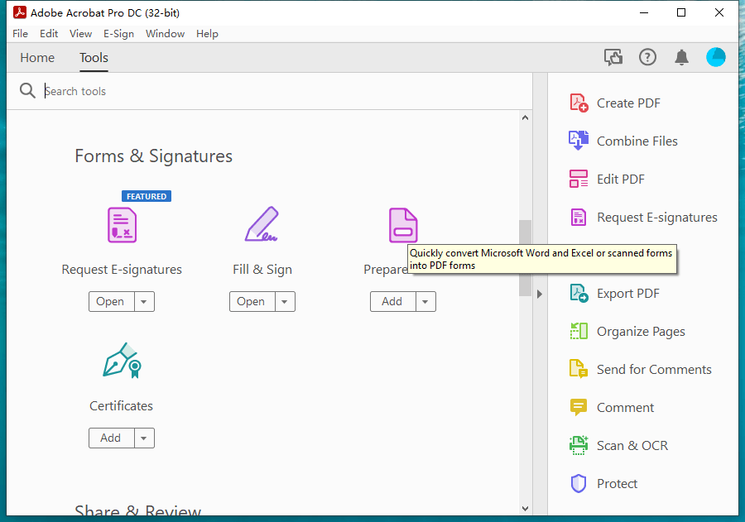The image size is (745, 522).
Task: Click Organize Pages label in right pane
Action: (641, 332)
